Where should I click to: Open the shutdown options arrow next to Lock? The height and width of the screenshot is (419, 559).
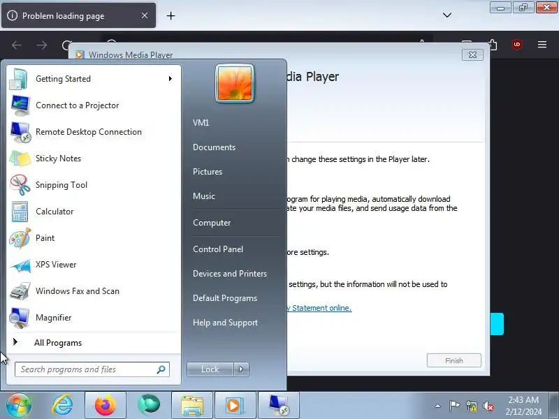(x=241, y=369)
